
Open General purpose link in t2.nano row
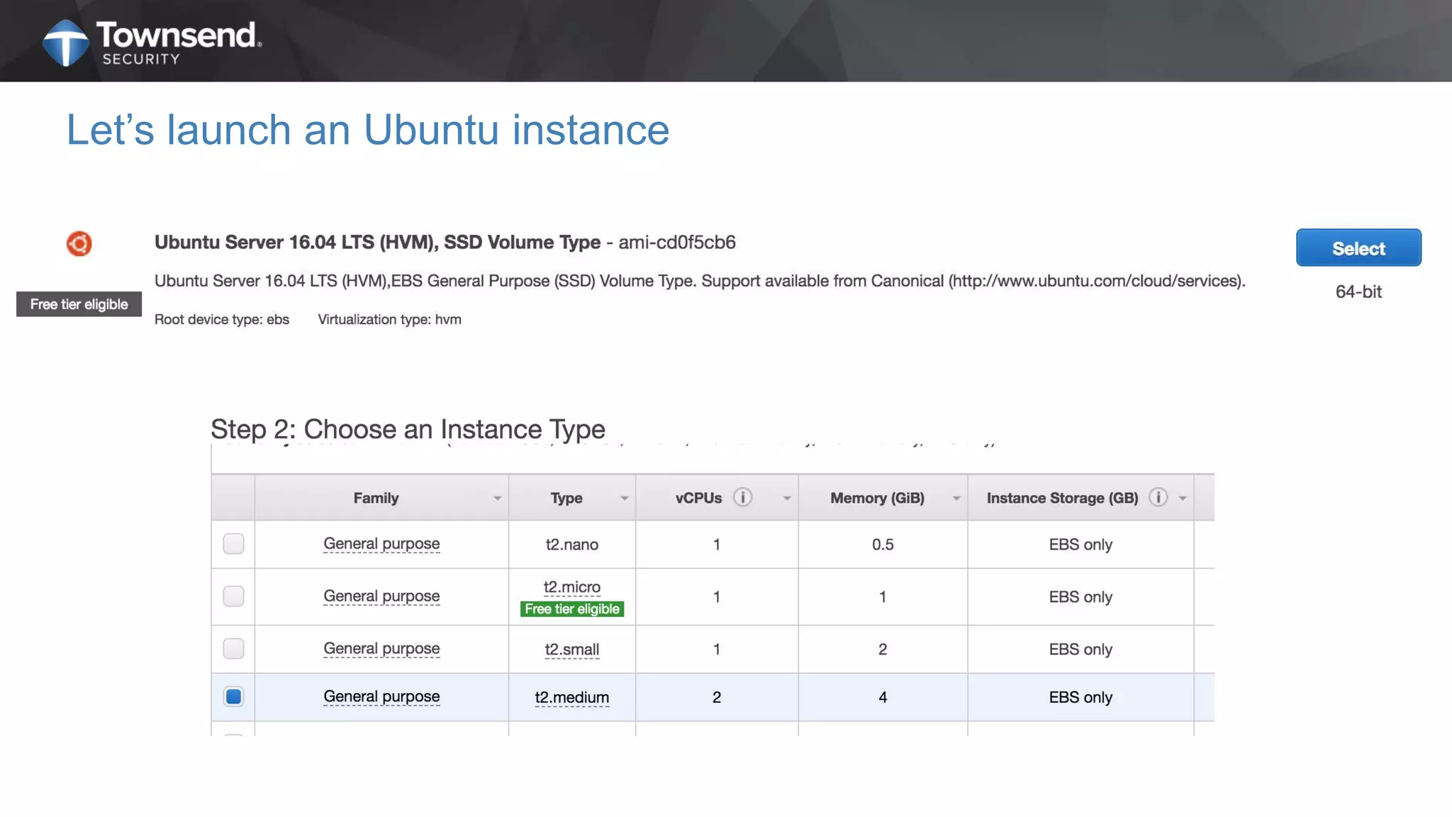click(381, 544)
